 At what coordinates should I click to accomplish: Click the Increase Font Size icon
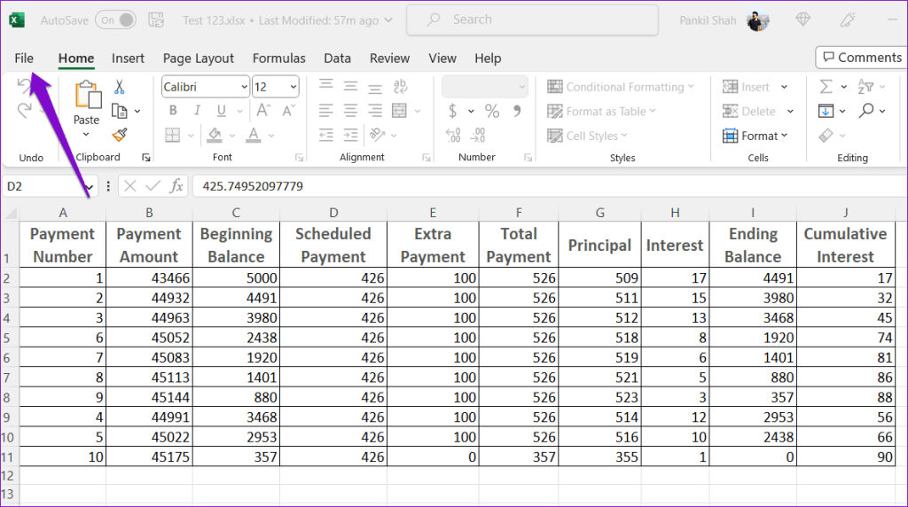(x=263, y=111)
